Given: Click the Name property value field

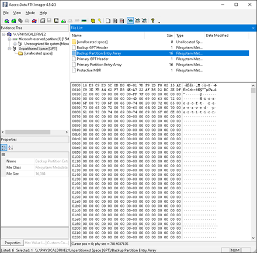Looking at the screenshot, I should (51, 161).
